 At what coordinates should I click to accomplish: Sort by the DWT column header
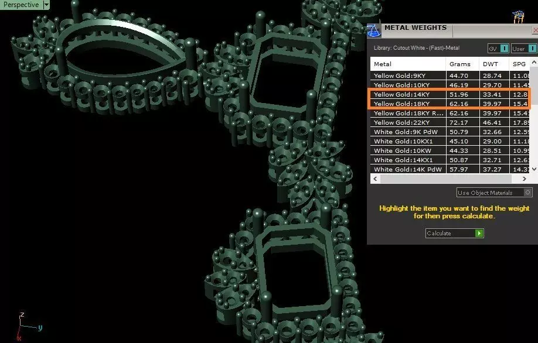[494, 64]
